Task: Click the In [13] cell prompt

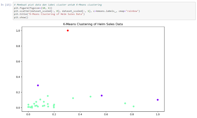Action: coord(6,5)
